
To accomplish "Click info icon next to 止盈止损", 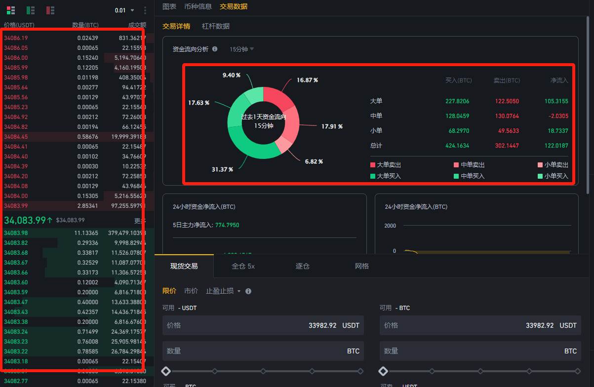I will (248, 291).
